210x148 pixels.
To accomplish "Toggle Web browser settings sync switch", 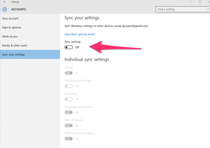I will coord(69,86).
